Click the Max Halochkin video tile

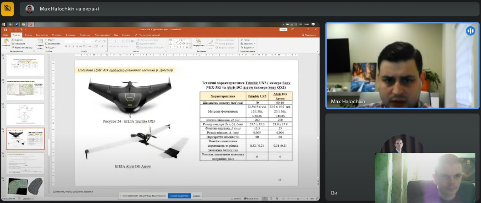(x=402, y=66)
